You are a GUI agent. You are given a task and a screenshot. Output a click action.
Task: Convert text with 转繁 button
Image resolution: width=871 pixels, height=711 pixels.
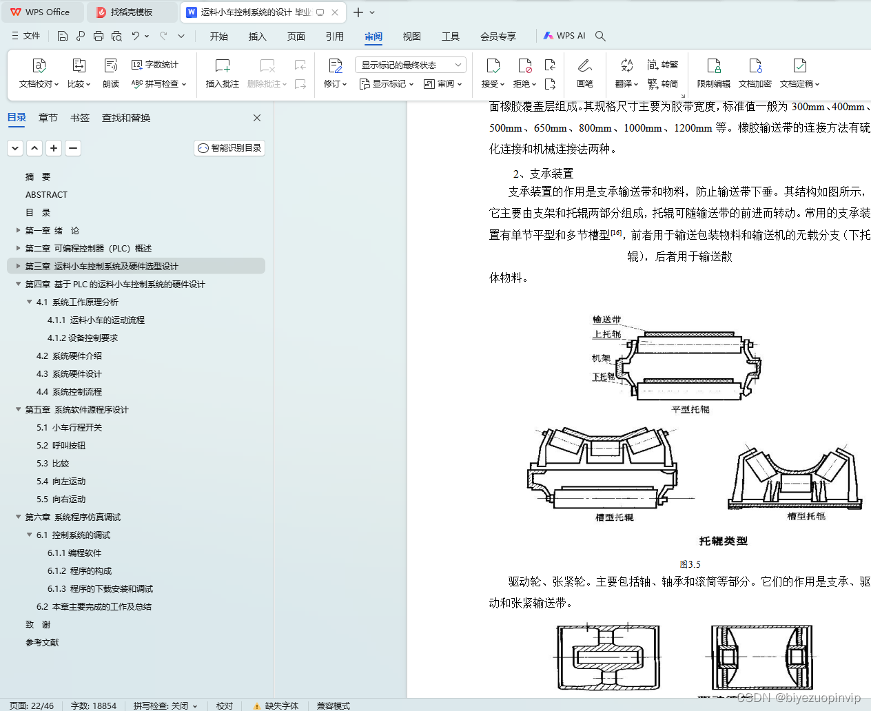click(x=663, y=65)
